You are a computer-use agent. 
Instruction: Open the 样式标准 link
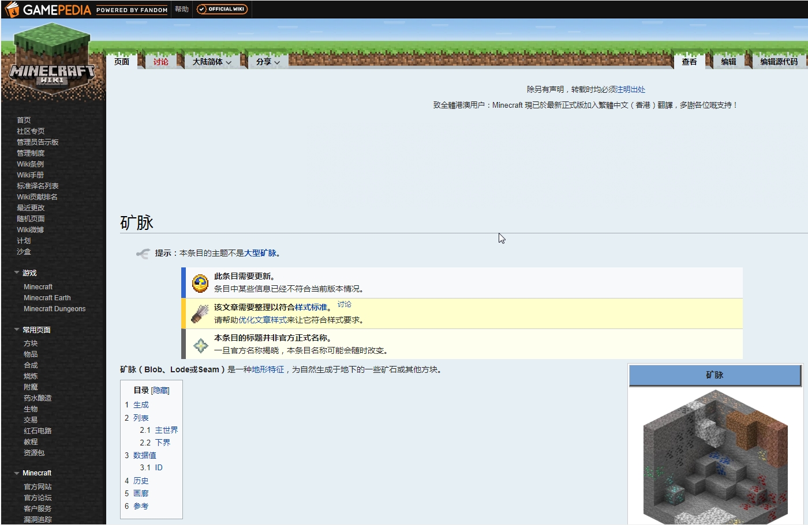[311, 307]
